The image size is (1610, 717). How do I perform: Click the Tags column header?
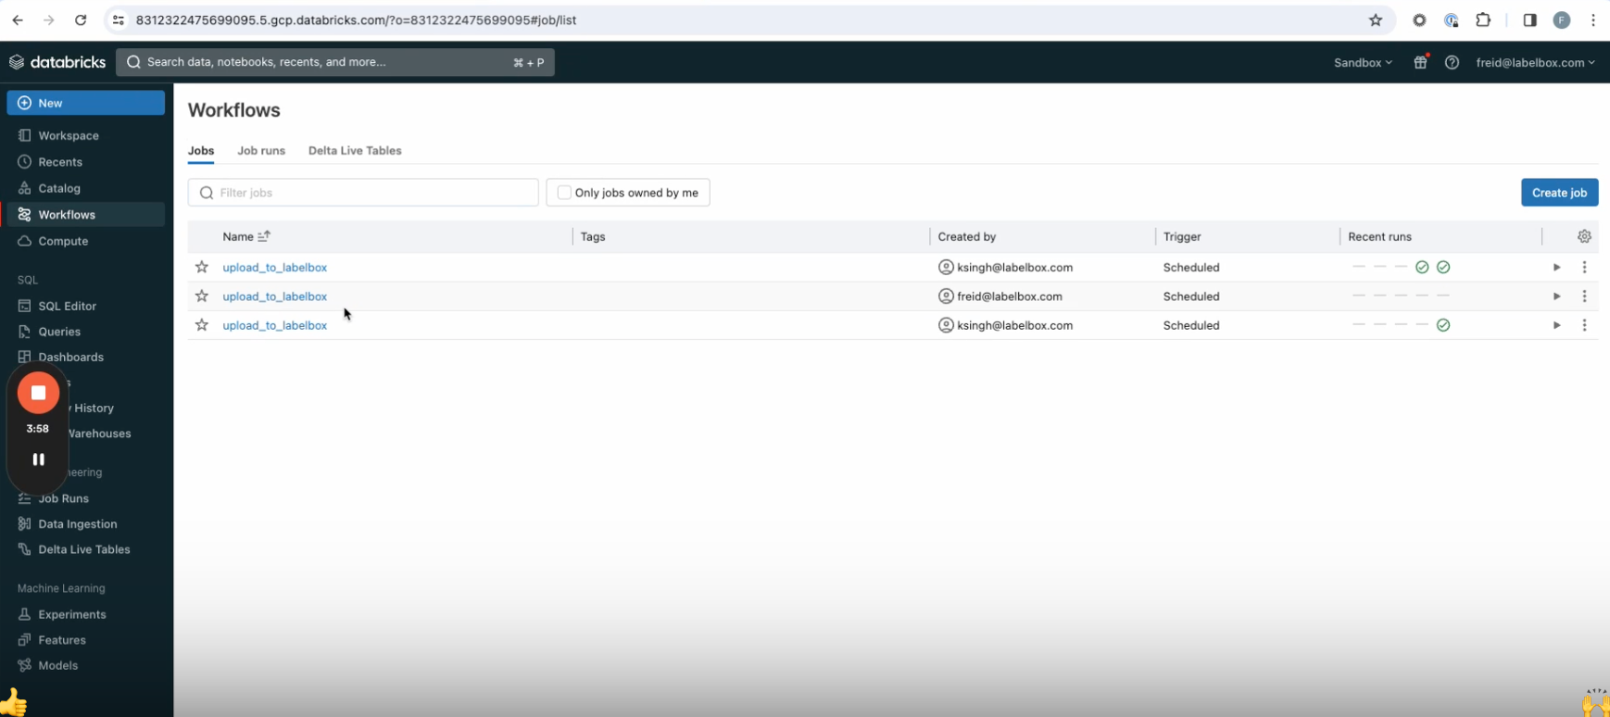[x=593, y=236]
